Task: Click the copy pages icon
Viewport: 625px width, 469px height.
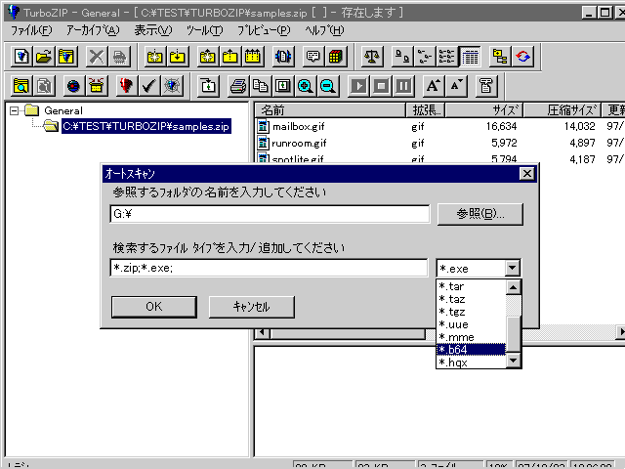Action: point(261,86)
